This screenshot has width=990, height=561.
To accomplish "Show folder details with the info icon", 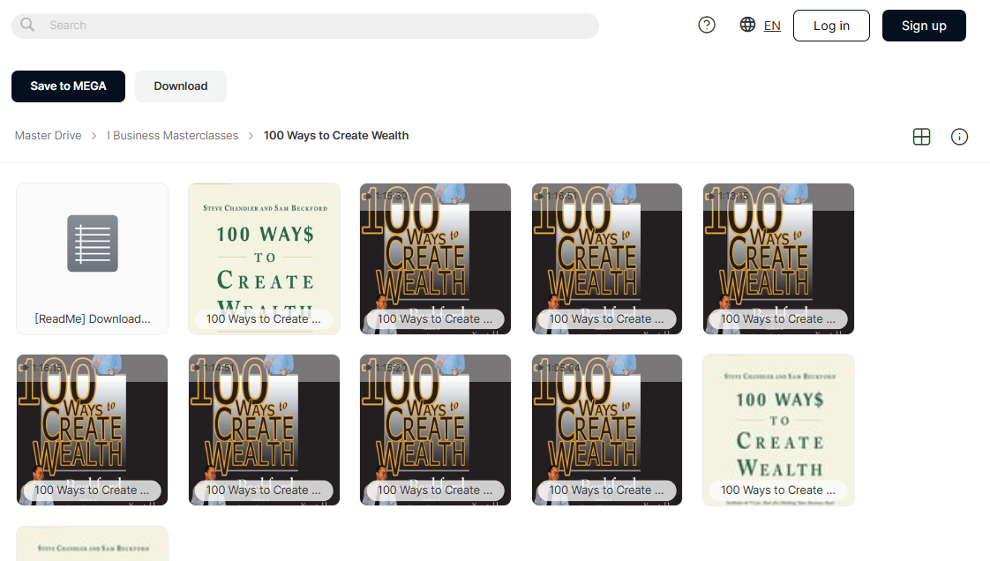I will point(959,137).
